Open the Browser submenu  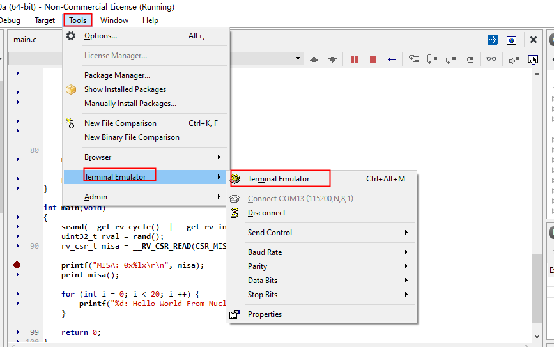click(x=98, y=157)
